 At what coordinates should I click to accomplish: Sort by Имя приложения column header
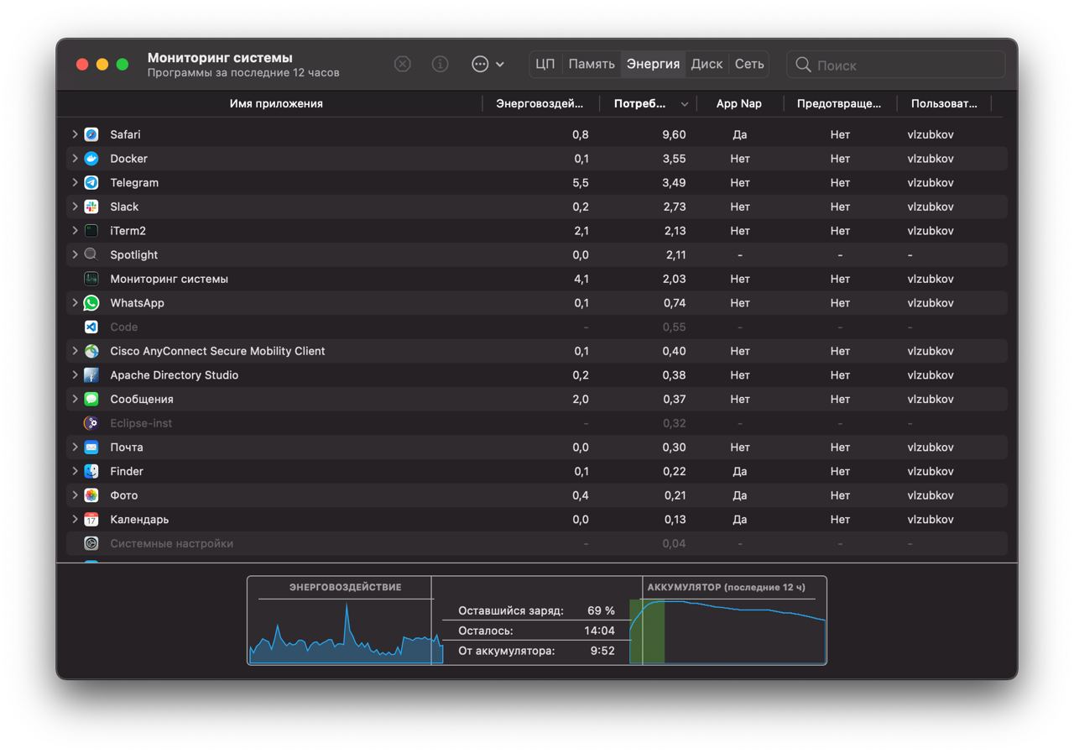(276, 103)
